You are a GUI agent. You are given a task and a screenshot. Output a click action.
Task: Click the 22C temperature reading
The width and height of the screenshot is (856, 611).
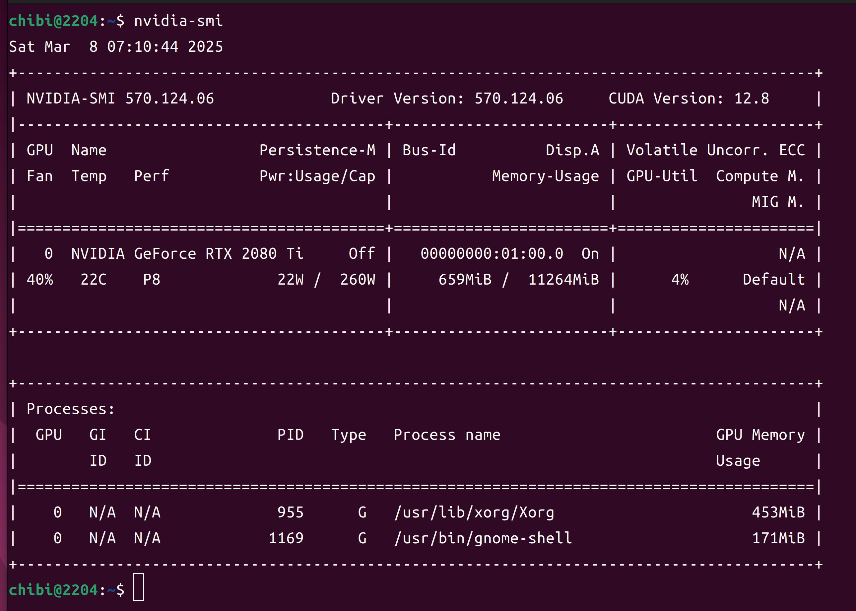coord(93,280)
